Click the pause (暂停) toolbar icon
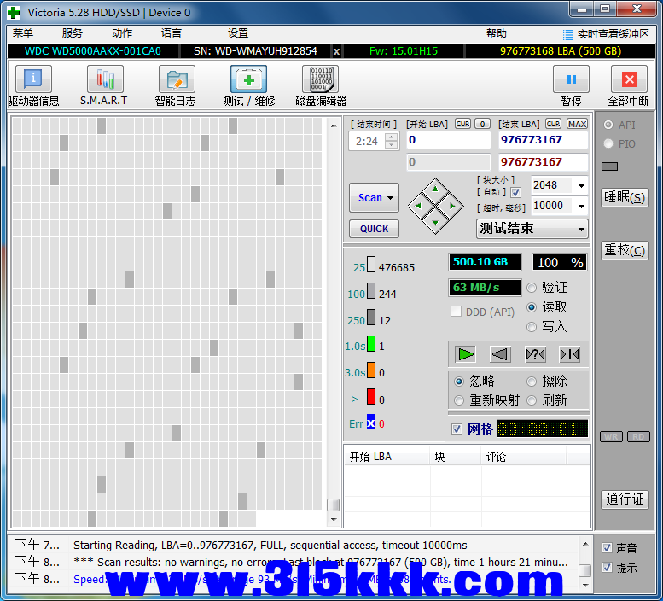663x601 pixels. tap(571, 79)
